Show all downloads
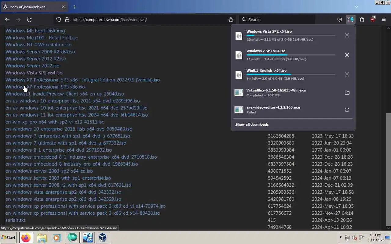 click(252, 124)
